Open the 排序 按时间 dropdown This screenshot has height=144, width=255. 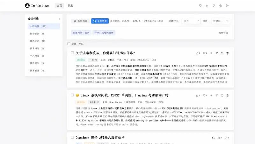click(x=221, y=21)
